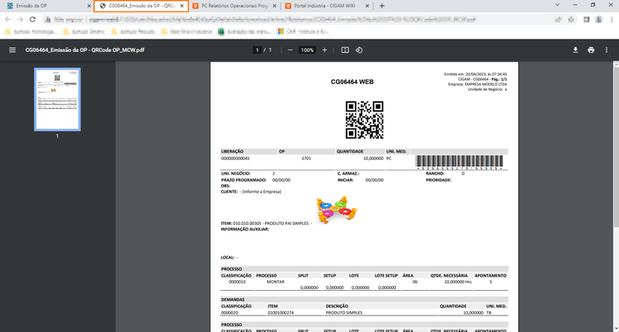This screenshot has width=619, height=332.
Task: View site information icon in address bar
Action: click(48, 19)
